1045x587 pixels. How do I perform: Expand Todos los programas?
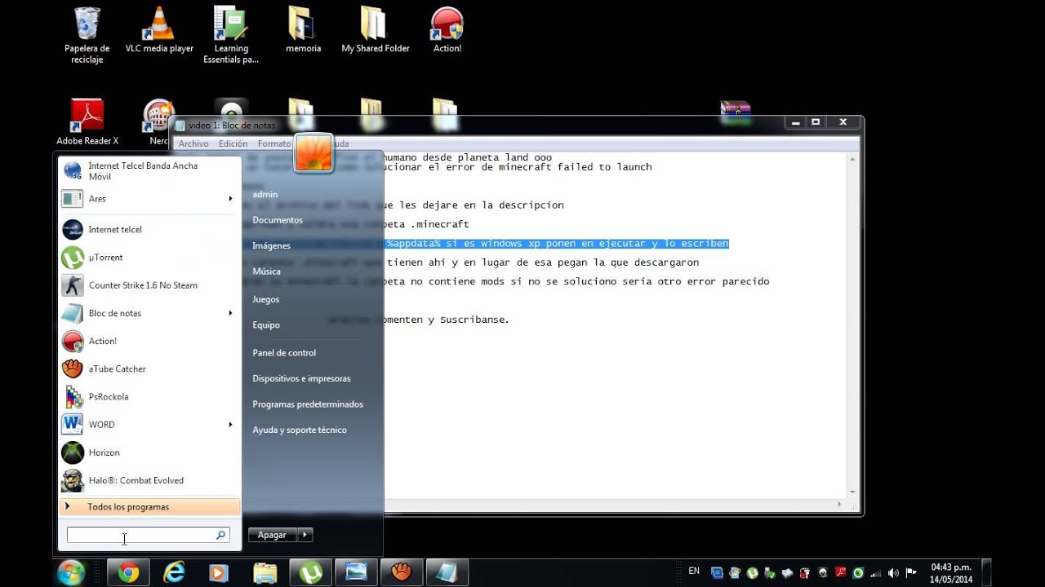click(151, 506)
